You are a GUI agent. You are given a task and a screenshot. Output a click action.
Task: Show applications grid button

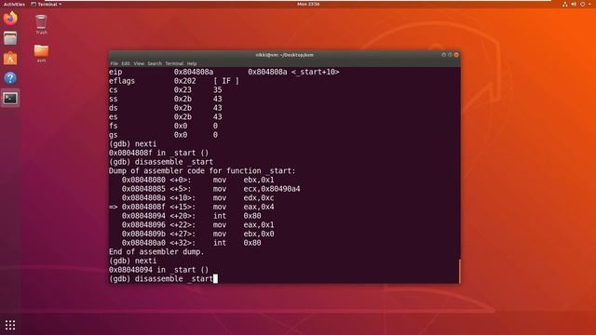pyautogui.click(x=10, y=325)
